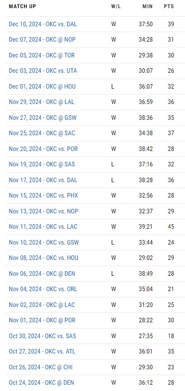The image size is (185, 391).
Task: Select the Nov 17, 2024 OKC vs. DAL link
Action: point(43,180)
